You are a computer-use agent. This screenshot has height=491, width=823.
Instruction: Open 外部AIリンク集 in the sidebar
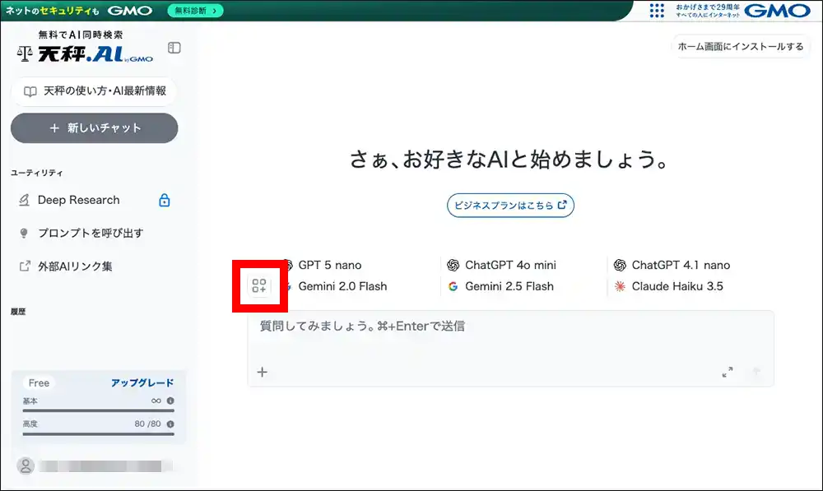75,266
